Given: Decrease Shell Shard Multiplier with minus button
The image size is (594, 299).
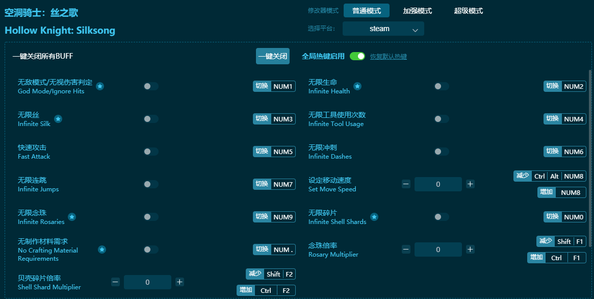Looking at the screenshot, I should tap(116, 282).
